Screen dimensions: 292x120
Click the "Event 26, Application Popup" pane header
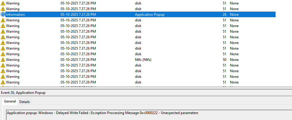coord(23,93)
